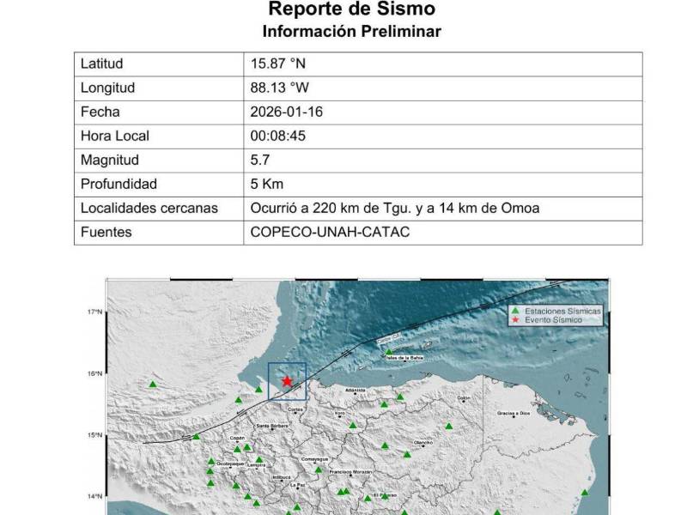This screenshot has height=515, width=687.
Task: Select the triangle icon beside Estaciones Sísmicas legend
Action: 515,310
